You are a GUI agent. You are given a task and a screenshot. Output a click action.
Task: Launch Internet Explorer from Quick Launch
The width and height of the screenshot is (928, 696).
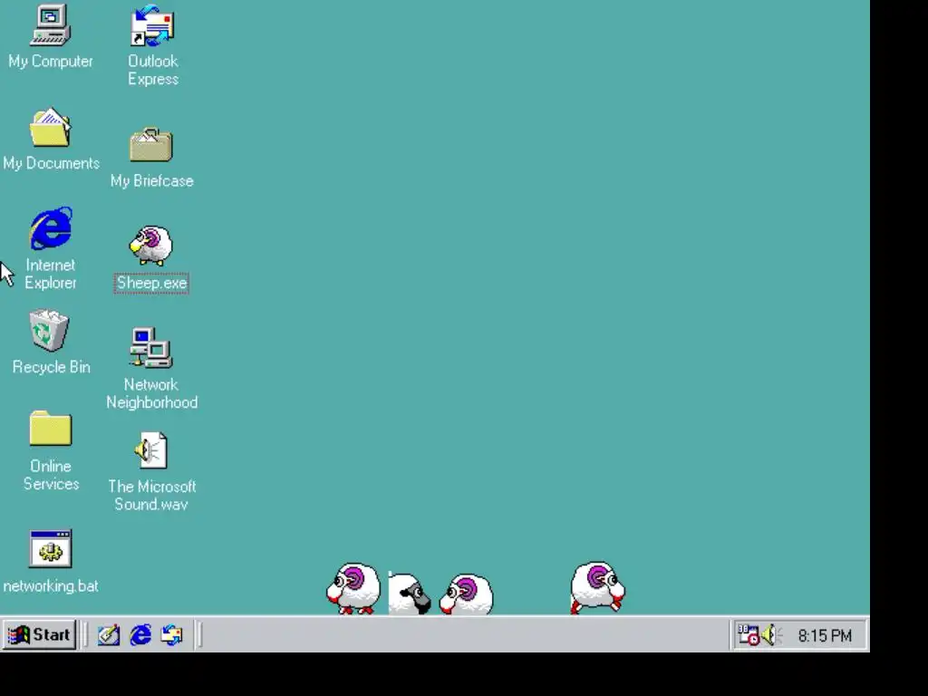coord(140,635)
